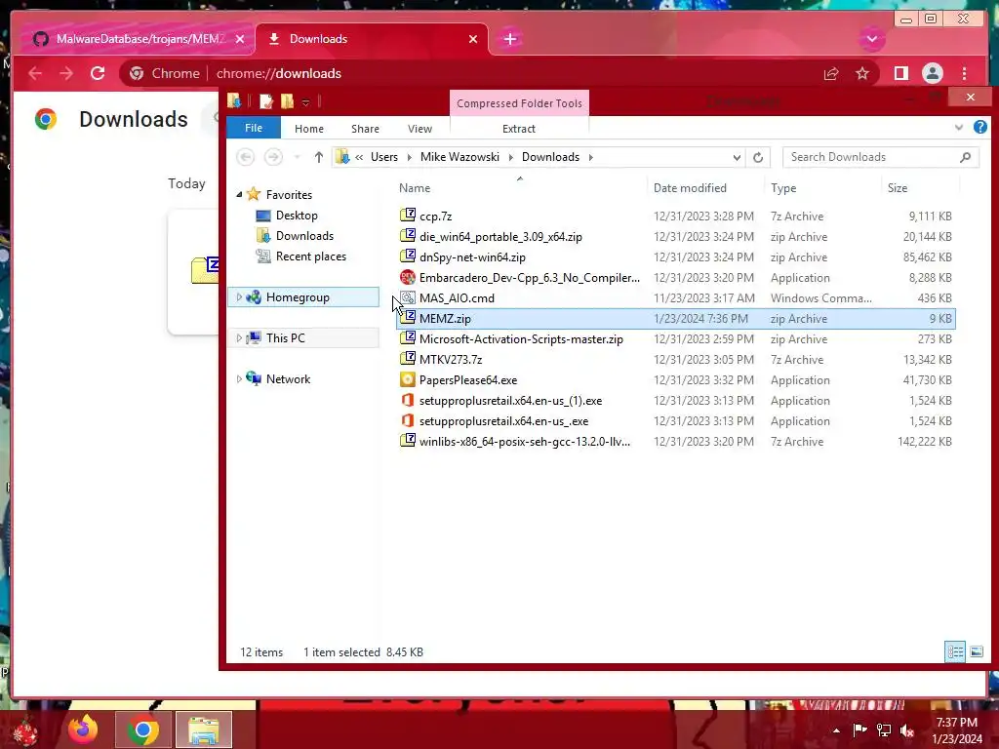Expand the Homegroup tree node
Screen dimensions: 999x749
point(239,297)
